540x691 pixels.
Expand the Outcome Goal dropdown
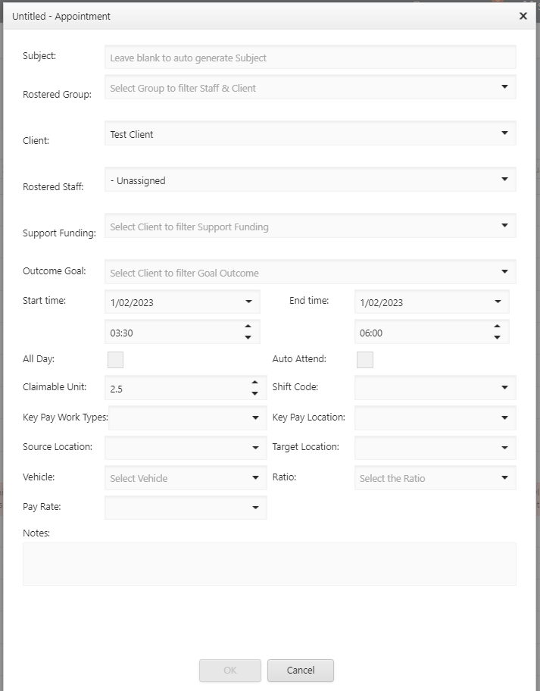310,272
